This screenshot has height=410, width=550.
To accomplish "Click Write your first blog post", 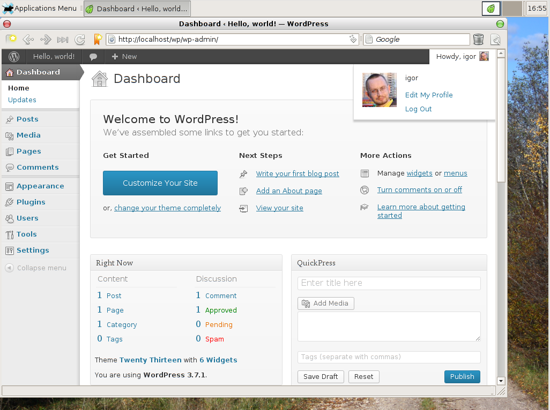I will pyautogui.click(x=298, y=173).
